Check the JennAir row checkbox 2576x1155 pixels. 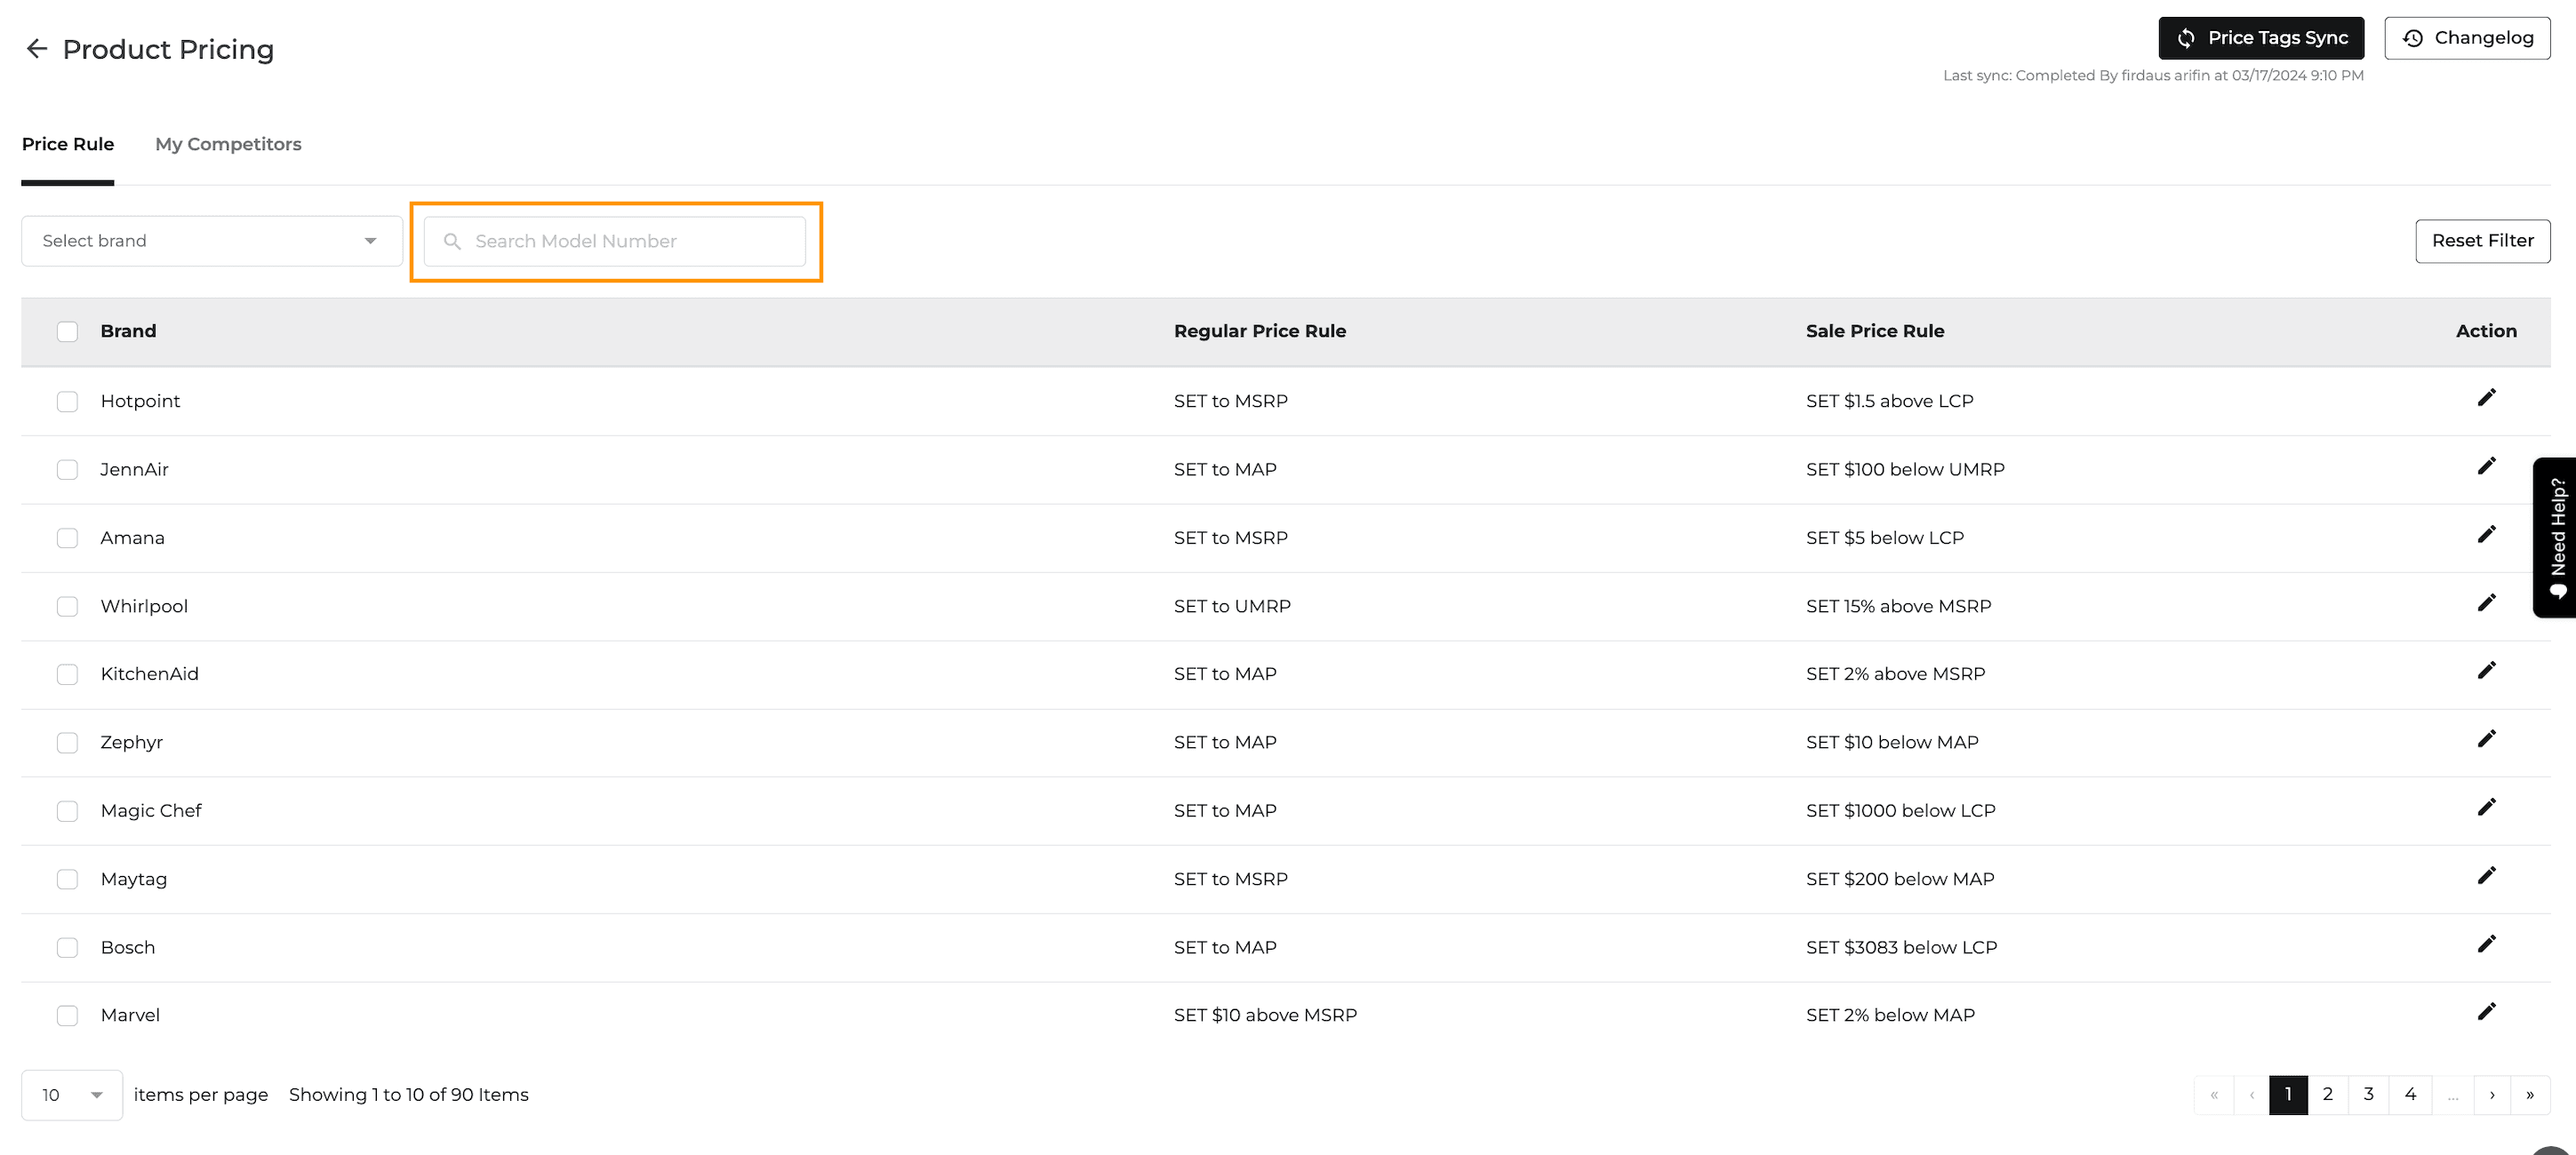67,470
